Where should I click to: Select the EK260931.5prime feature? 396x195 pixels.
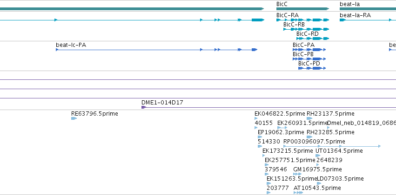click(282, 128)
